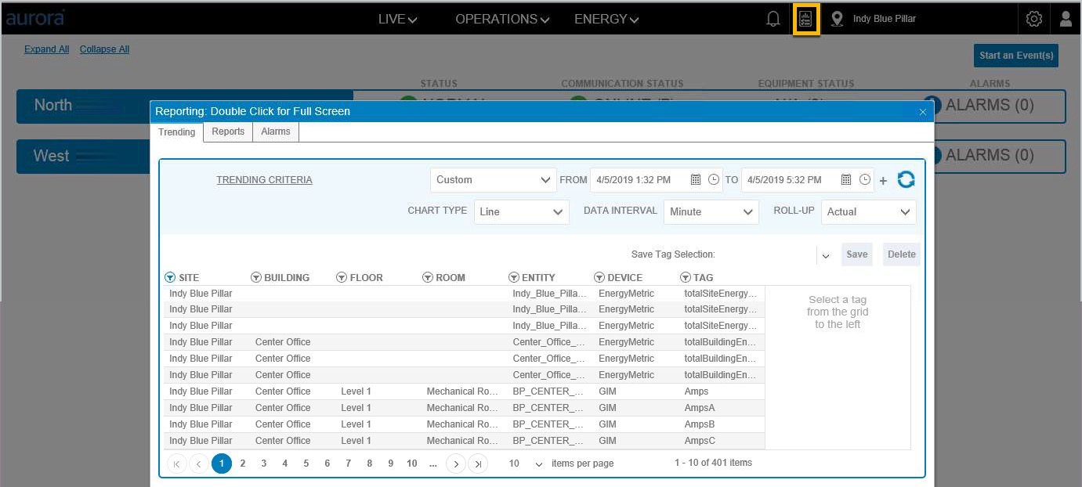Click the highlighted reporting clipboard icon
The image size is (1082, 487).
click(805, 20)
